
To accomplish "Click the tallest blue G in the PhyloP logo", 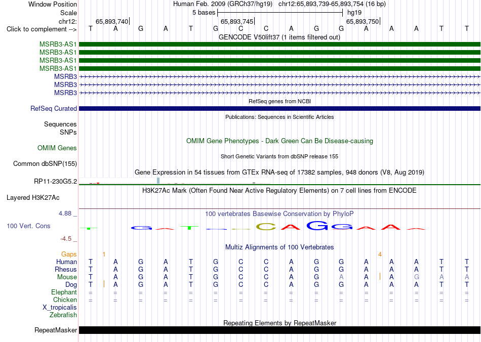I will click(317, 225).
